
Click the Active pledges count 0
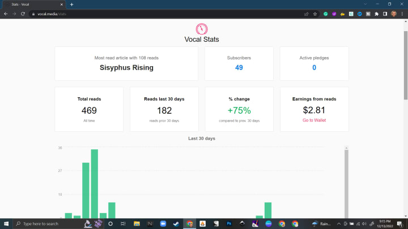[314, 67]
